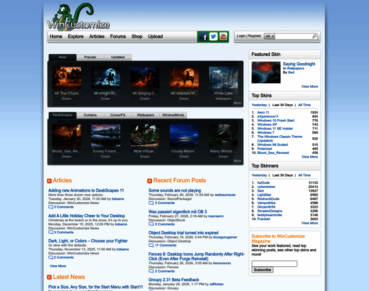Open Saying Goodnight title link
The width and height of the screenshot is (369, 291).
(299, 64)
